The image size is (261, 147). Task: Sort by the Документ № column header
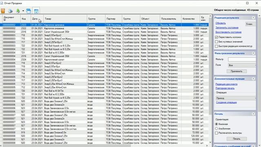click(11, 19)
